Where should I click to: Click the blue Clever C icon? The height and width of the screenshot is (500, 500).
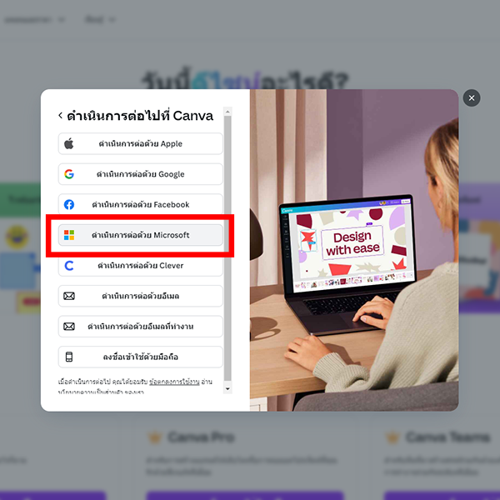(69, 265)
